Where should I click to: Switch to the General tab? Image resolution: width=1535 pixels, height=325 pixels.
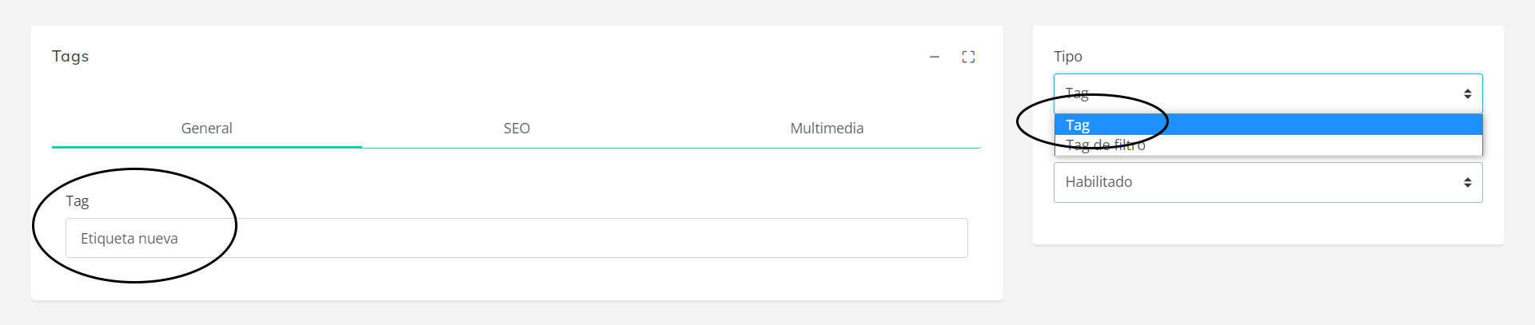click(x=206, y=129)
